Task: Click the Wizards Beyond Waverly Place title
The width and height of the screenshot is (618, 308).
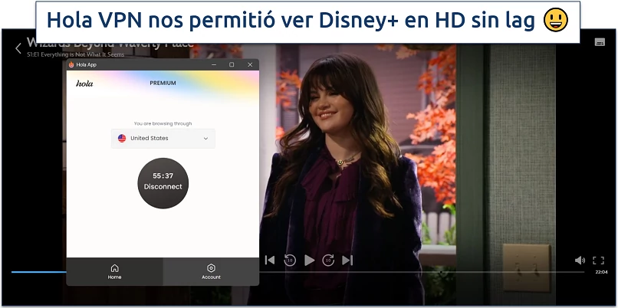Action: coord(110,43)
